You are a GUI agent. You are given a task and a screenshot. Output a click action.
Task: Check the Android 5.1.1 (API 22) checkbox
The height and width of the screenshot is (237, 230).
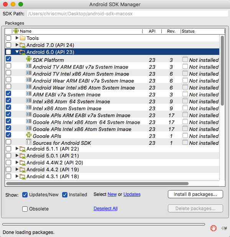pos(8,149)
